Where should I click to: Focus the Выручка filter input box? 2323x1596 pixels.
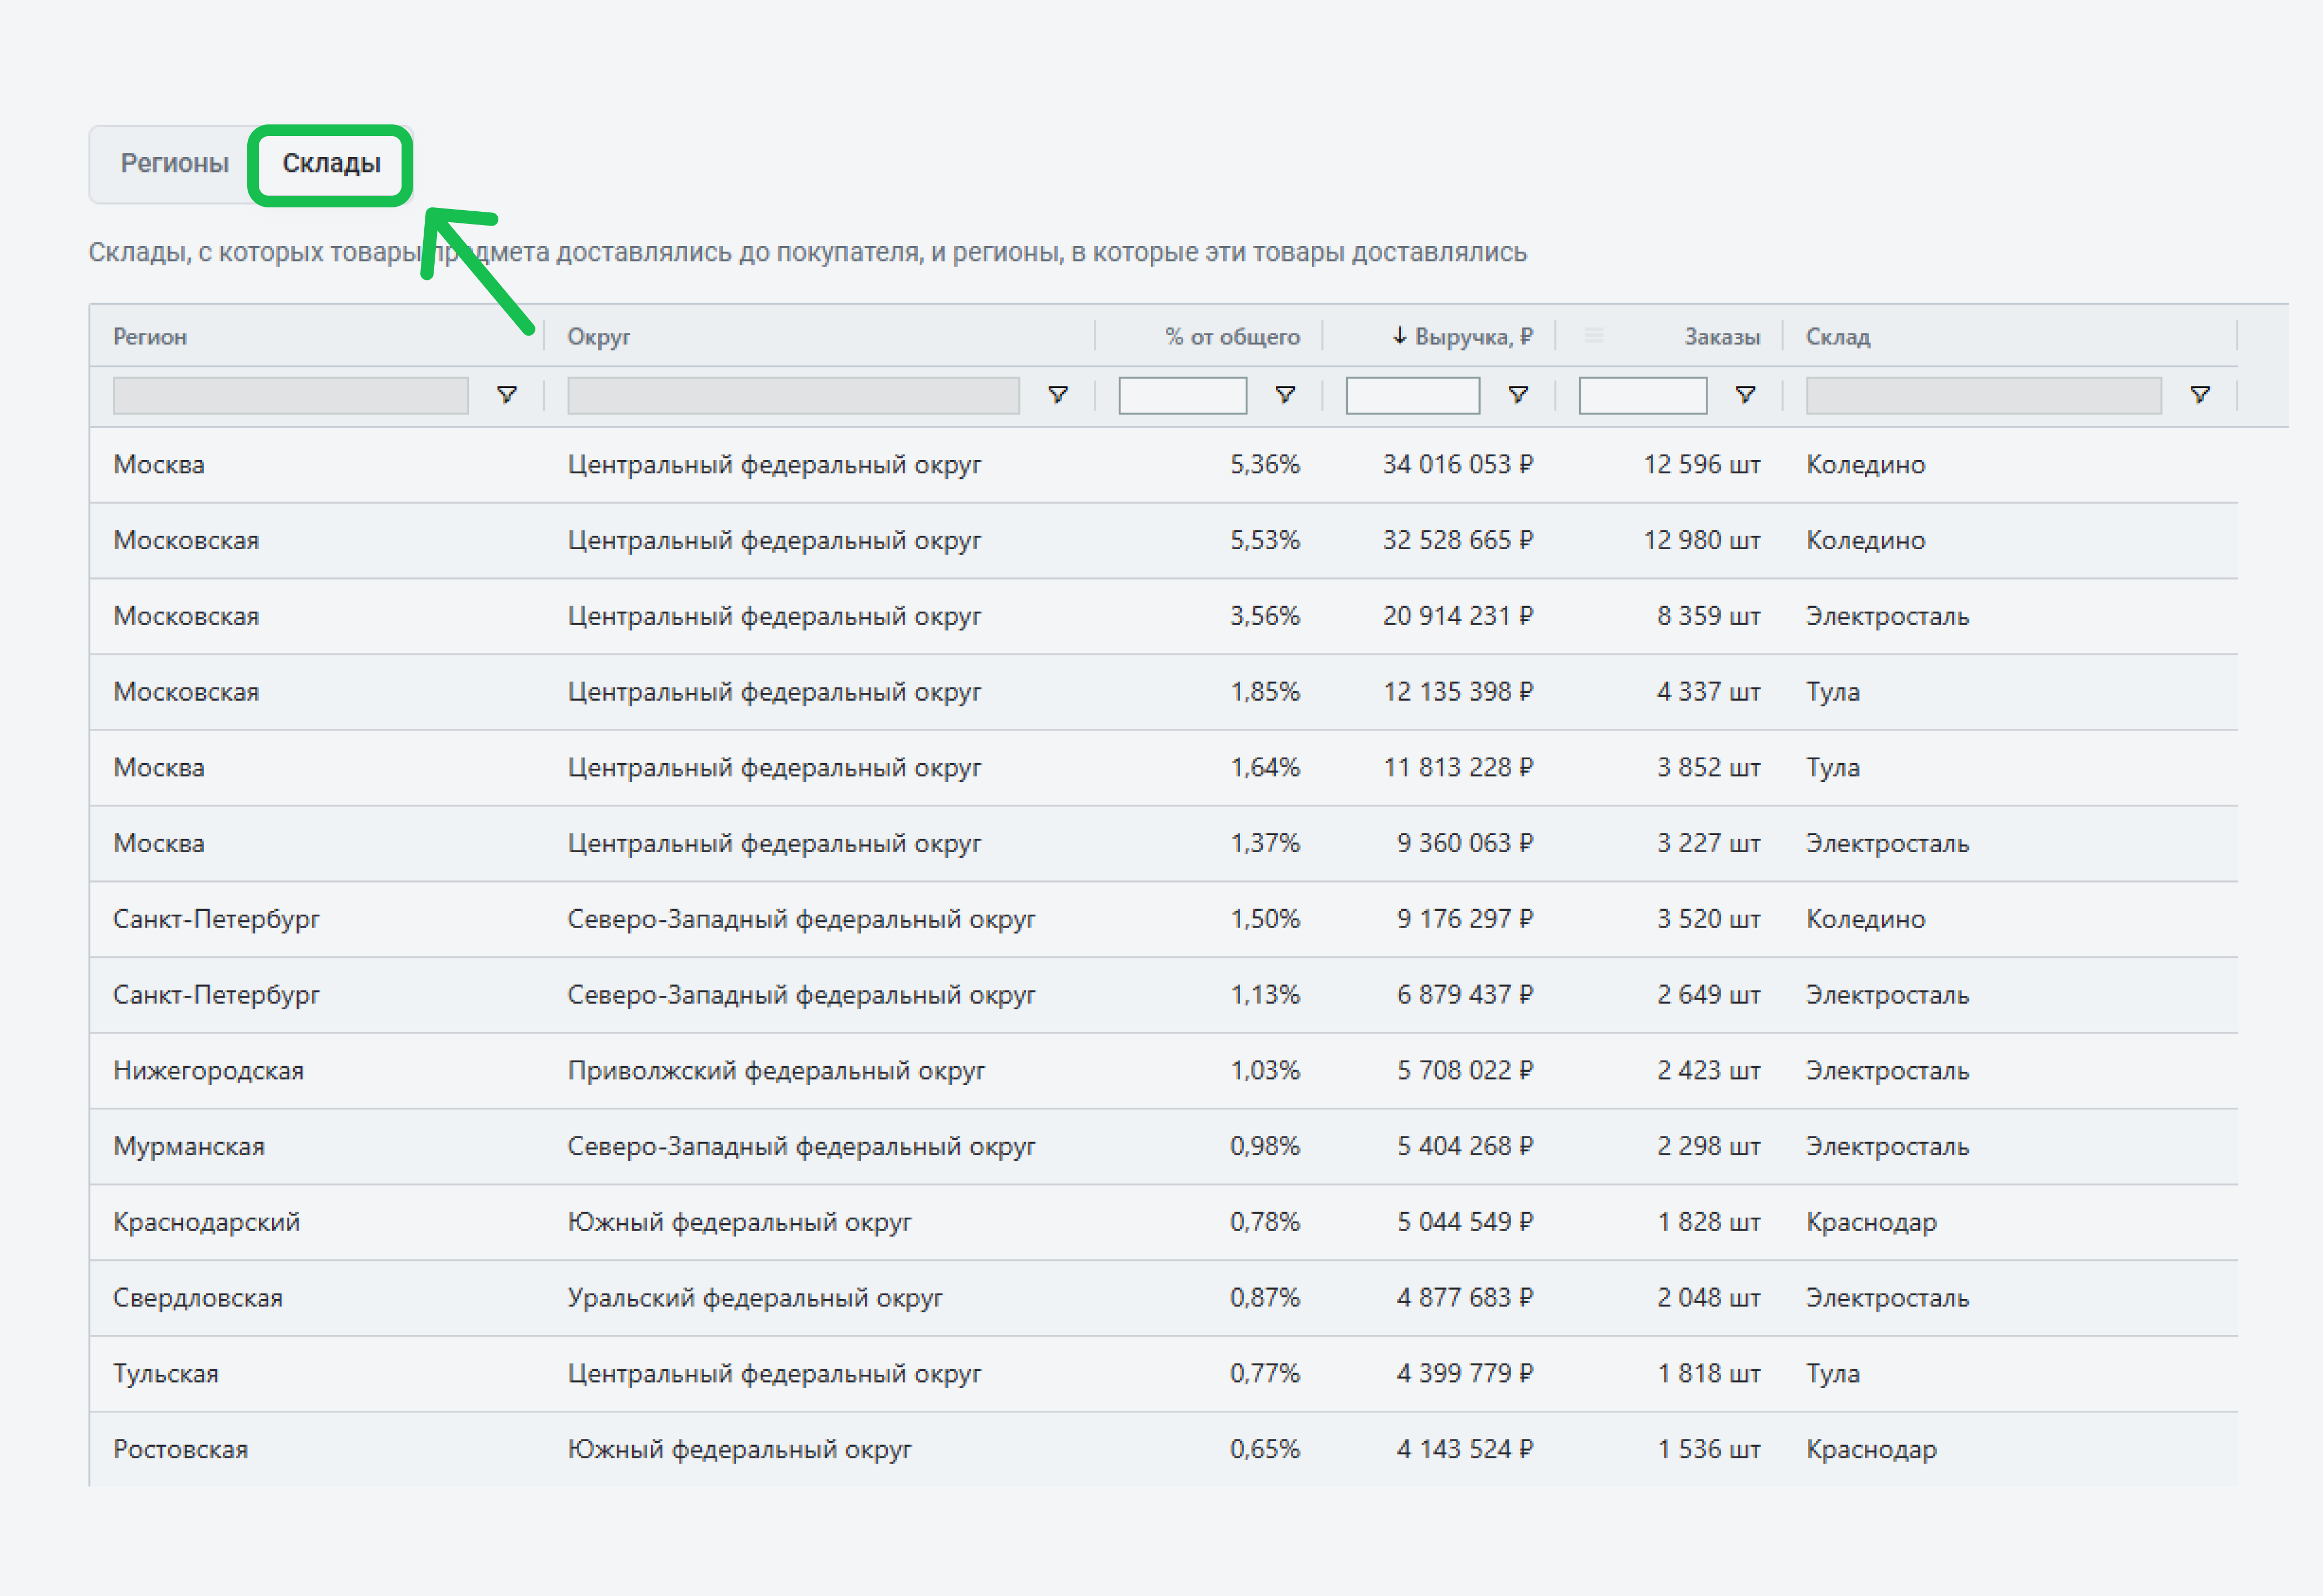click(x=1412, y=395)
